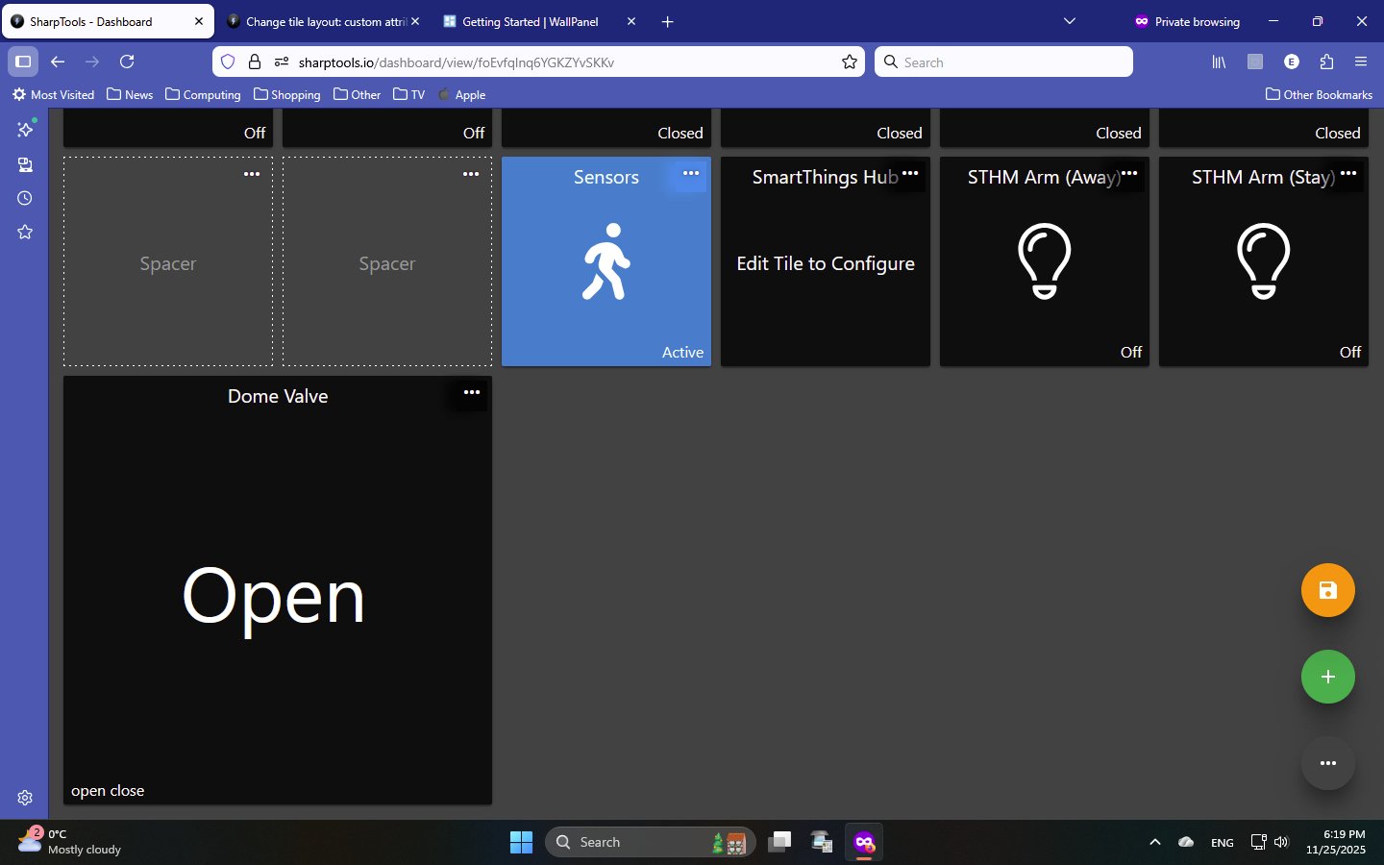Image resolution: width=1384 pixels, height=865 pixels.
Task: Open the Sensors tile options menu
Action: 690,174
